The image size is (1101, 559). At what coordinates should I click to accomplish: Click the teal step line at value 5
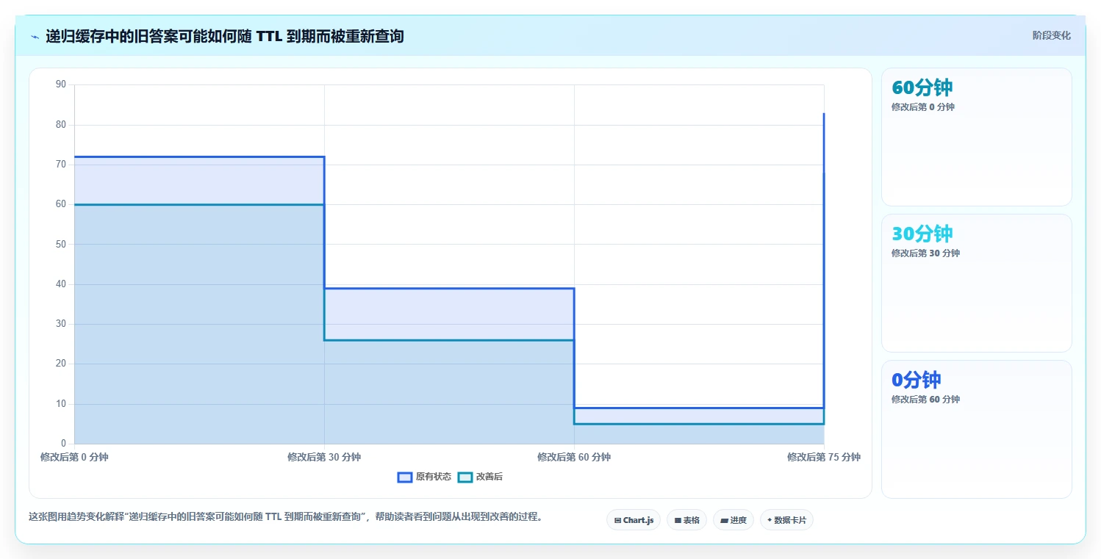coord(699,424)
